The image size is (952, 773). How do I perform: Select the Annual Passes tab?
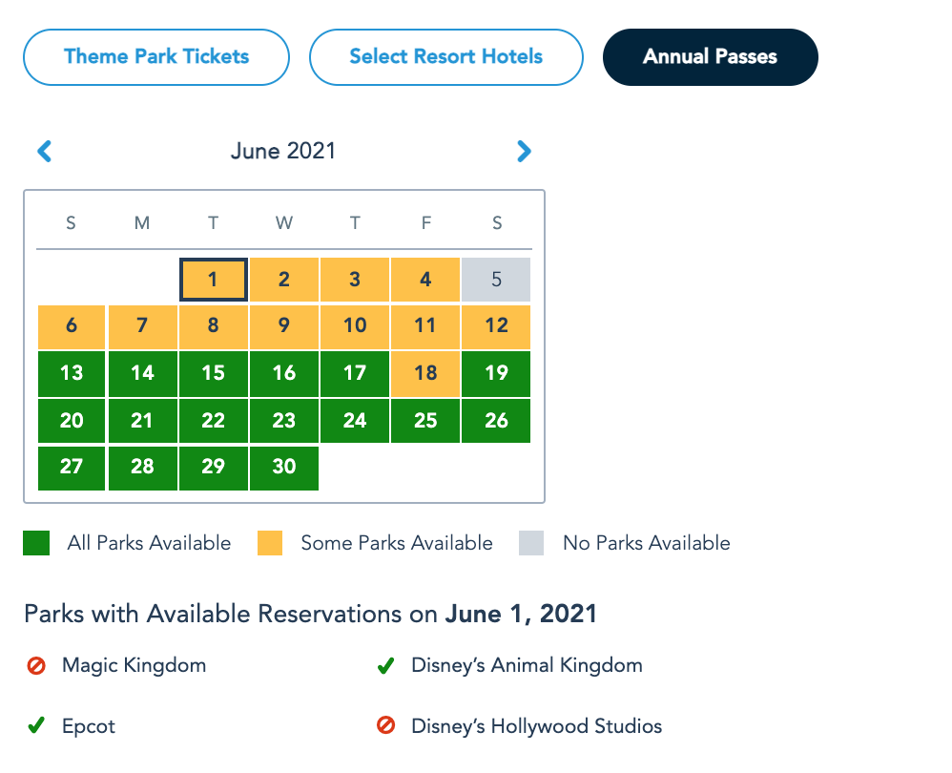710,56
